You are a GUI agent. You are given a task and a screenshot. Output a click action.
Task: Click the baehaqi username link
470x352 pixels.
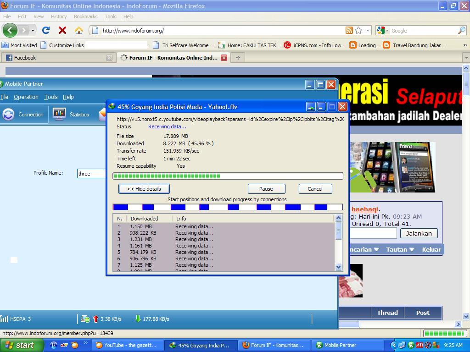(364, 209)
